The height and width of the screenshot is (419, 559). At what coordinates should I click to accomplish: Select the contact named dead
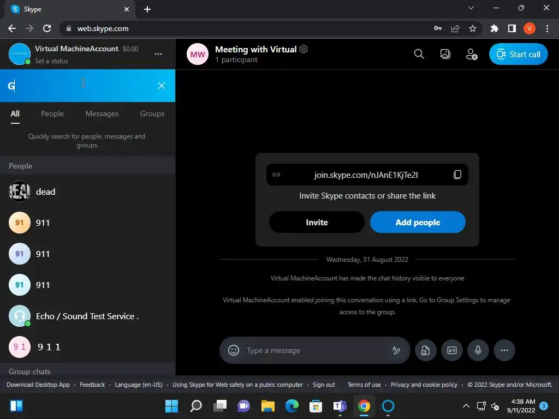[88, 191]
